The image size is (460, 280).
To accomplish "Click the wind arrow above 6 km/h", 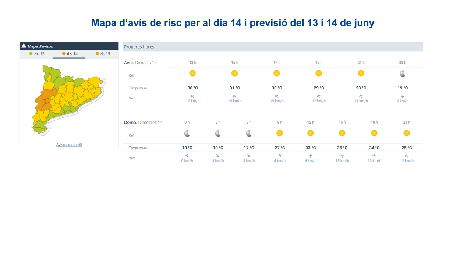I will point(311,156).
